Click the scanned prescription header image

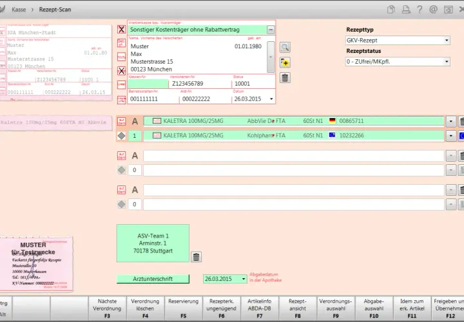55,62
